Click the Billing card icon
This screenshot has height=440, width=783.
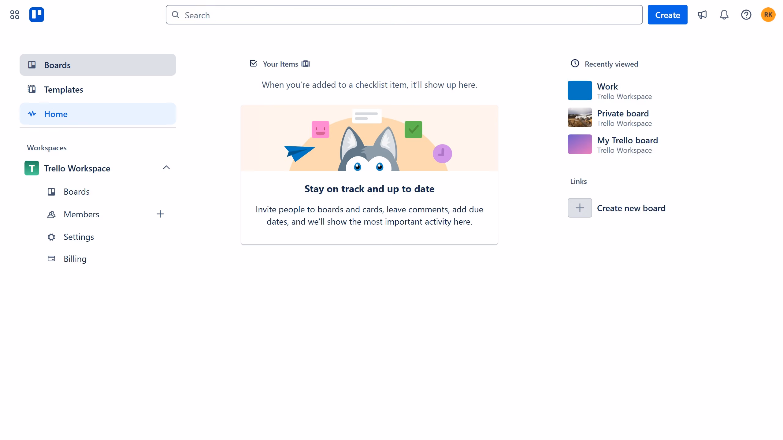click(51, 259)
